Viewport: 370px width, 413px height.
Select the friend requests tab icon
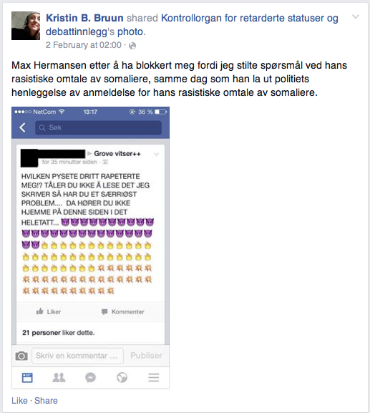point(59,377)
